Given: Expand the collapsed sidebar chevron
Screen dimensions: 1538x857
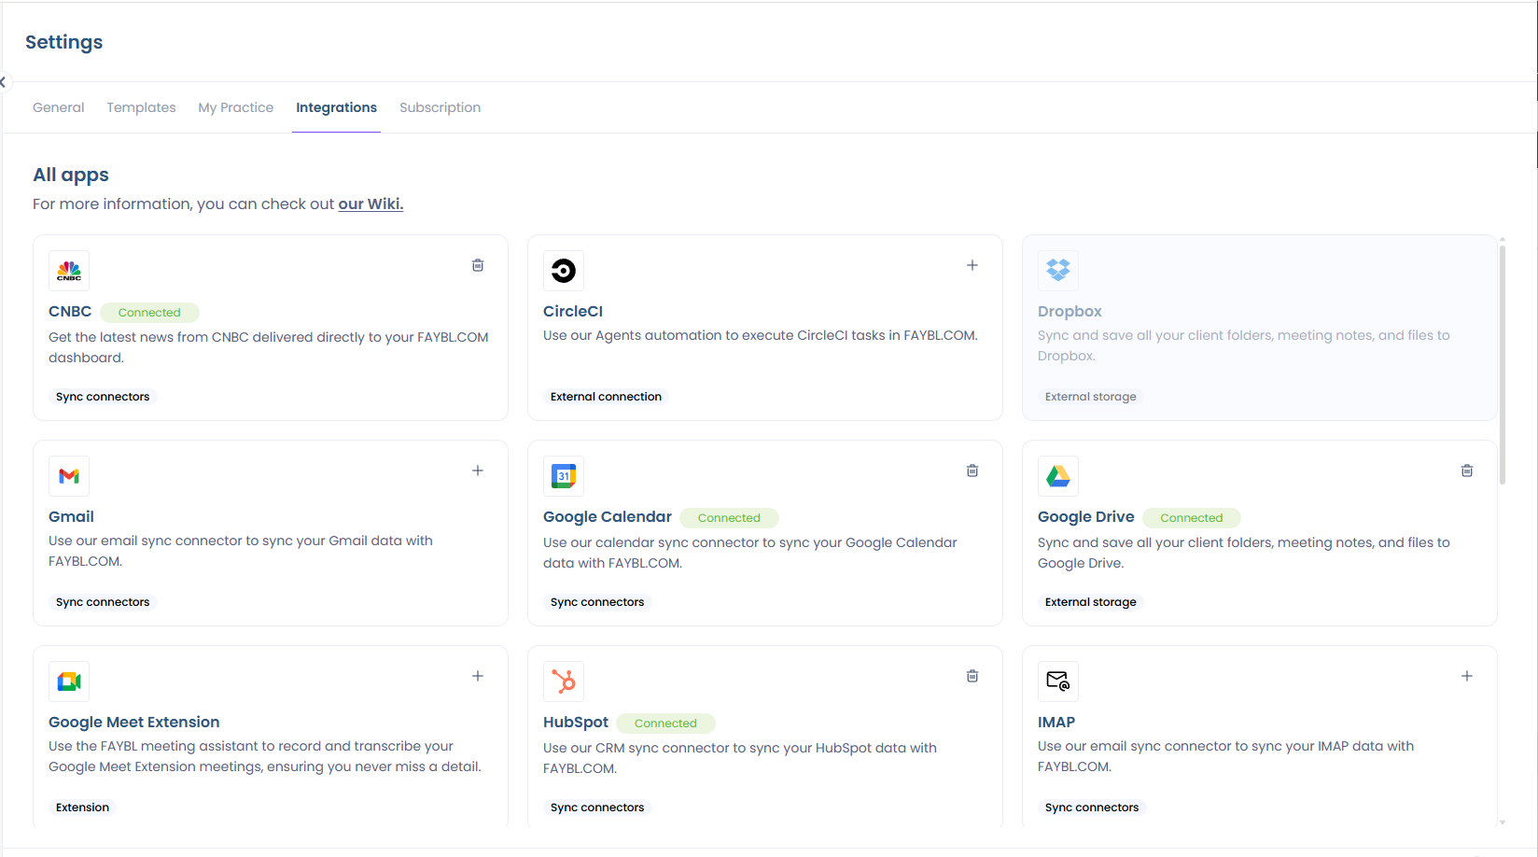Looking at the screenshot, I should click(4, 82).
